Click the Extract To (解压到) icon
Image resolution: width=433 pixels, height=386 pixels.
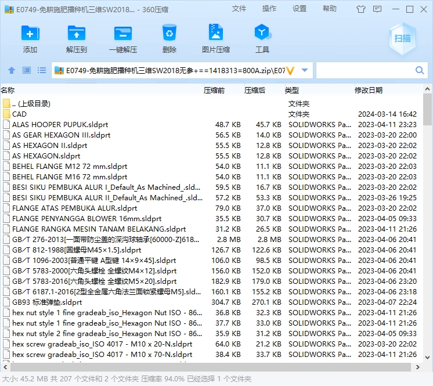pyautogui.click(x=77, y=34)
